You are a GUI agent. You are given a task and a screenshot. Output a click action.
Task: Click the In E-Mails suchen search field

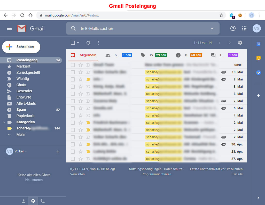pos(143,28)
